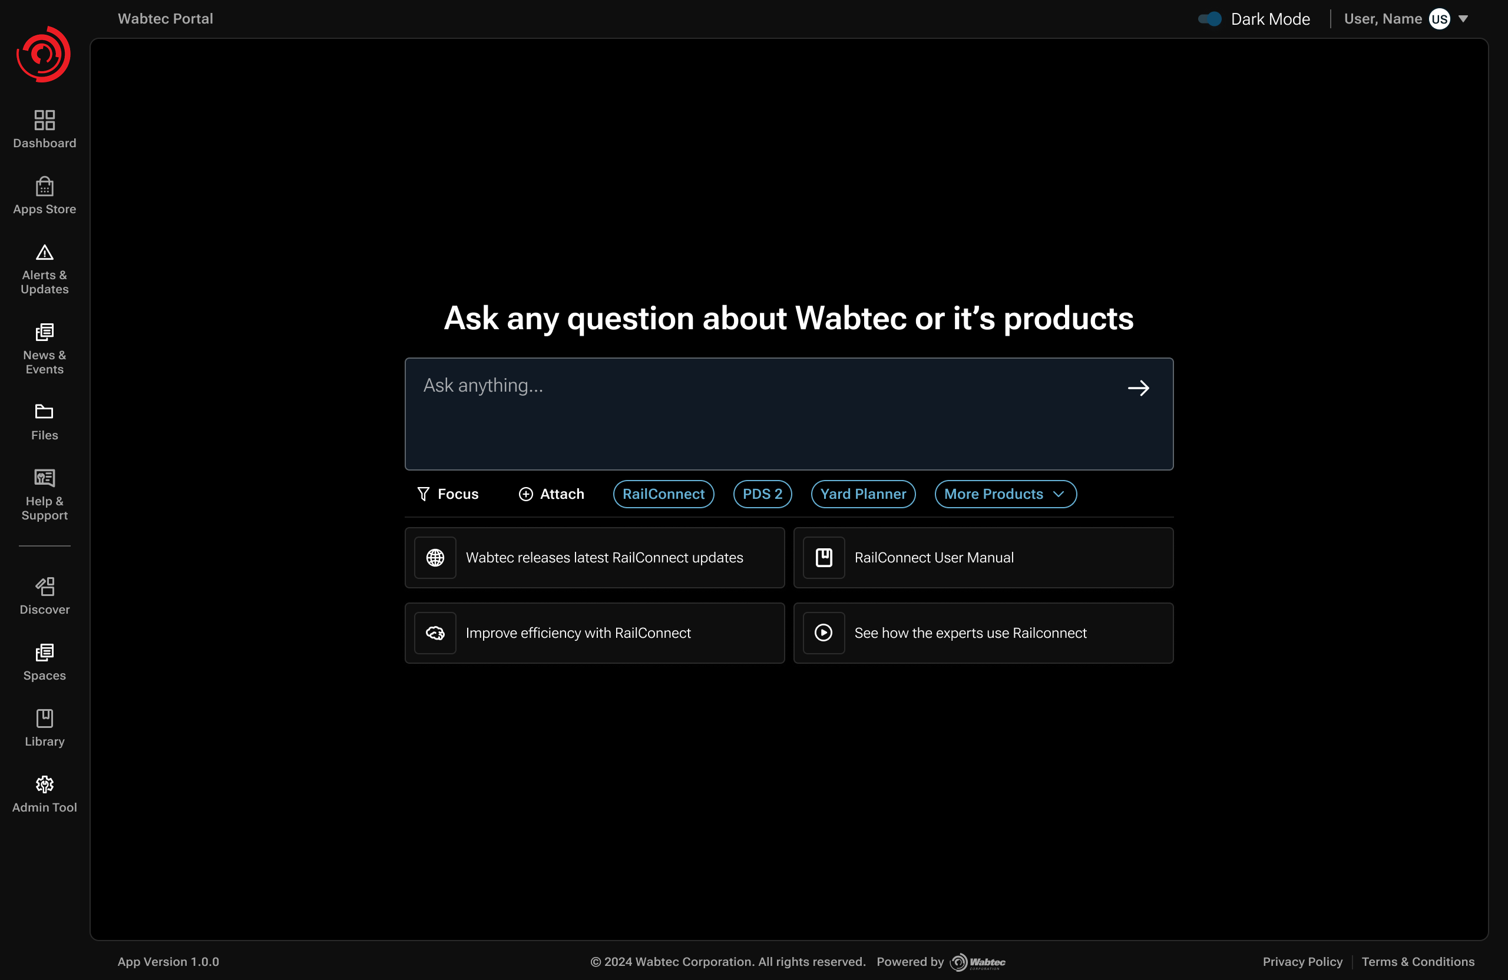Viewport: 1508px width, 980px height.
Task: Click the play icon on experts card
Action: tap(824, 633)
